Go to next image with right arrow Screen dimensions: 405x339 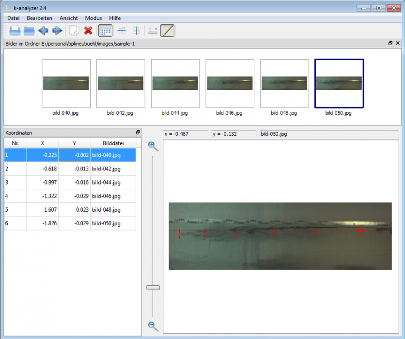(x=57, y=31)
